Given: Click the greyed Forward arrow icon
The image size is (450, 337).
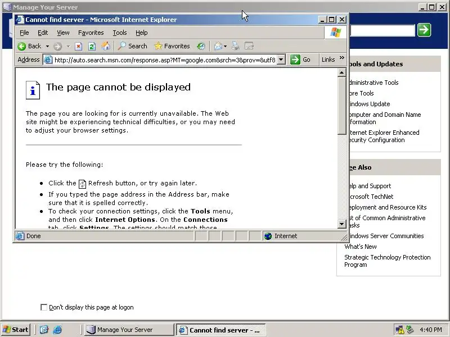Looking at the screenshot, I should 58,46.
